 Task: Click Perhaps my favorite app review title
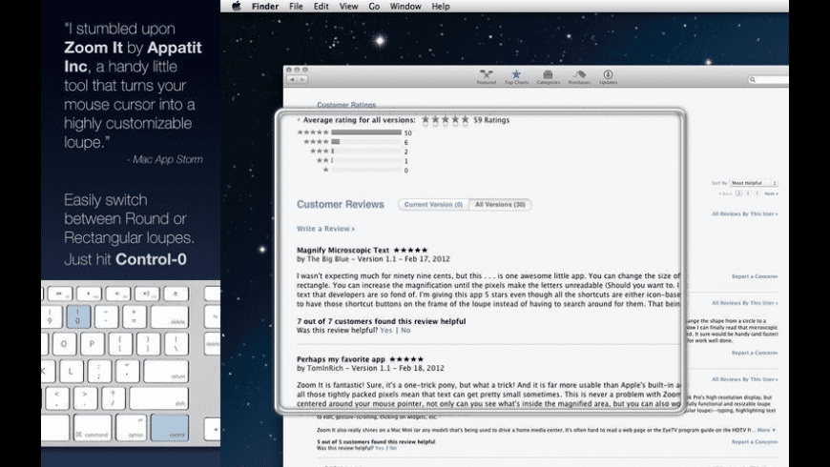[x=341, y=359]
